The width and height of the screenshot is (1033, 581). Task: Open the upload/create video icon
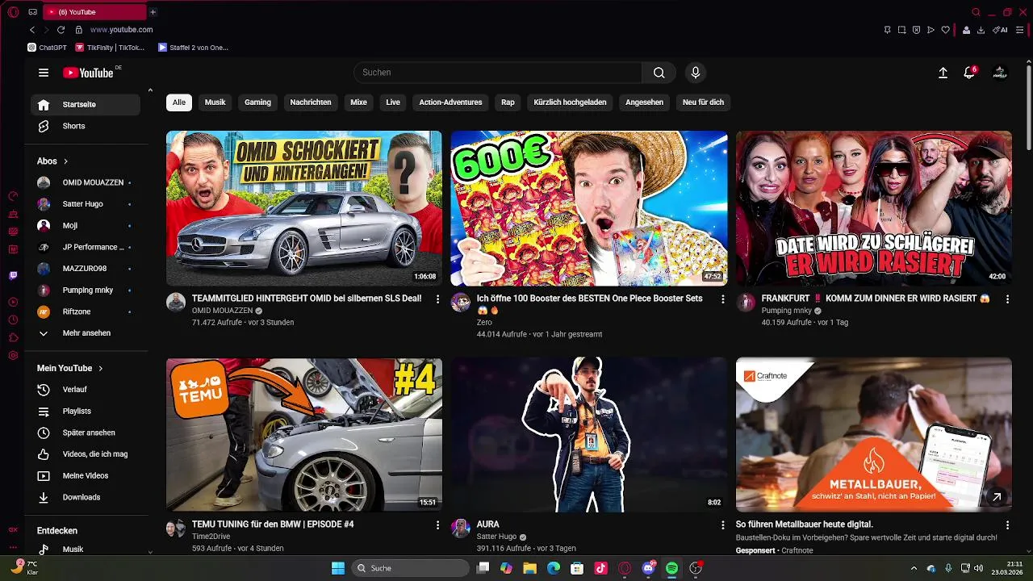coord(943,73)
